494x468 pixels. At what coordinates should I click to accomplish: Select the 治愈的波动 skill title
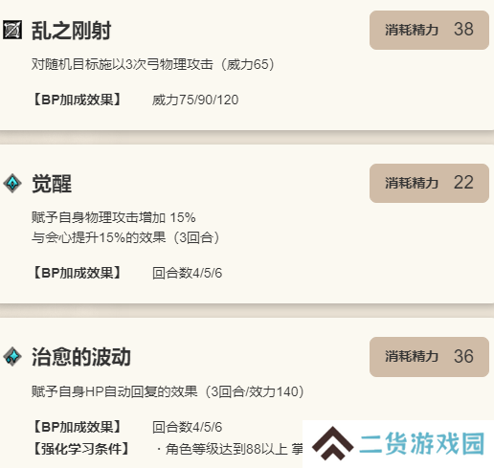click(81, 357)
